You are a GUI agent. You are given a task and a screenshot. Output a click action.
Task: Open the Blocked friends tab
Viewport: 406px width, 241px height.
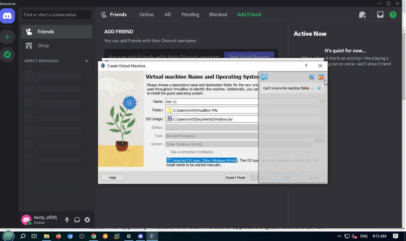tap(218, 15)
